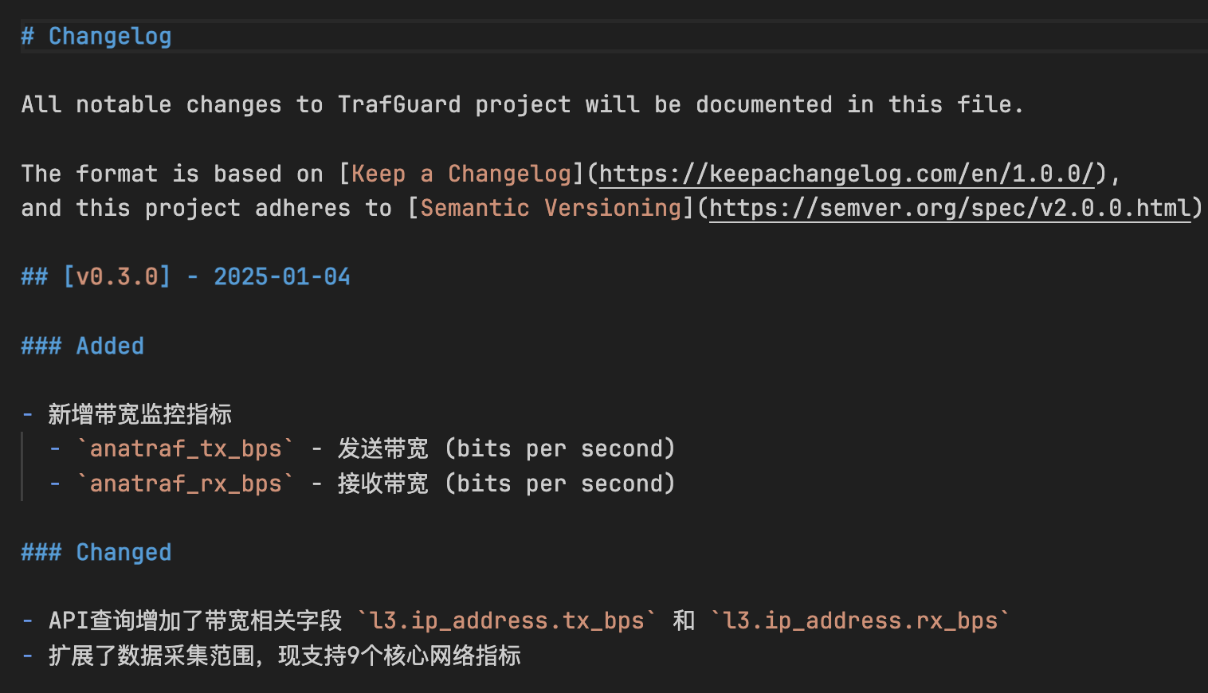Screen dimensions: 1208x693
Task: Click the anatraf_tx_bps code span
Action: tap(185, 448)
